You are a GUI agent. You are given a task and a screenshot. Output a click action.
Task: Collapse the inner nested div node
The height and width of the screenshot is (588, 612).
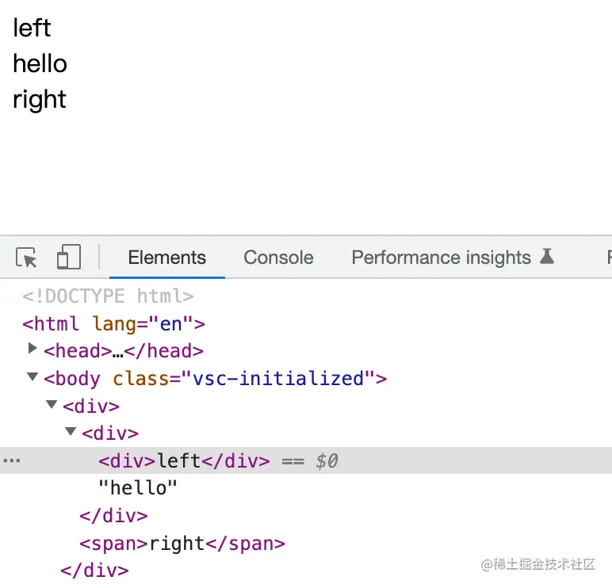click(x=71, y=431)
